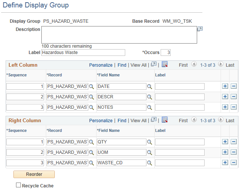
Task: Show next row in Right Column
Action: (x=221, y=120)
